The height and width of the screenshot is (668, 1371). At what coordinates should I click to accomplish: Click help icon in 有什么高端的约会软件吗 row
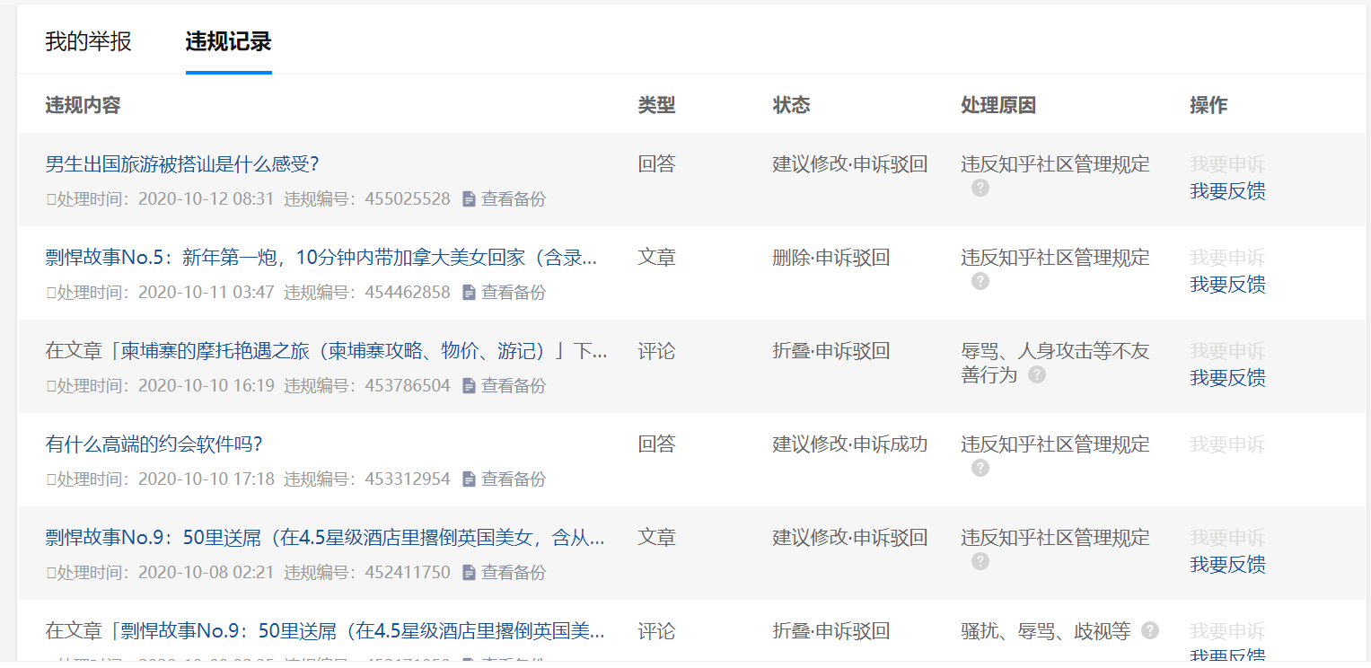click(980, 468)
